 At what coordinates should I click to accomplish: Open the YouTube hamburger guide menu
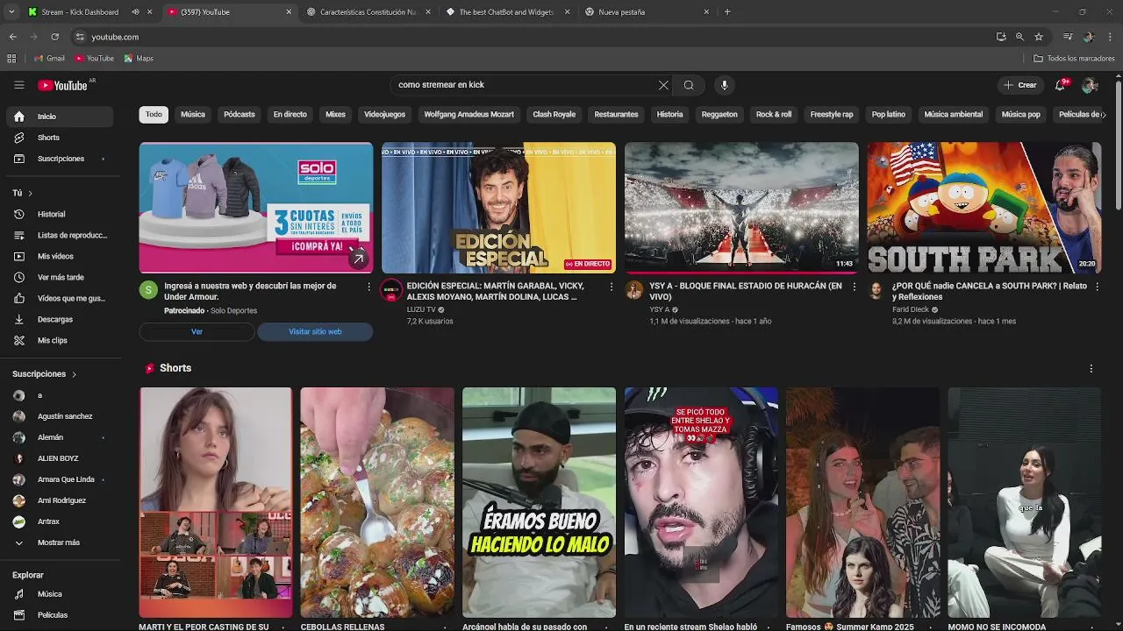[18, 85]
